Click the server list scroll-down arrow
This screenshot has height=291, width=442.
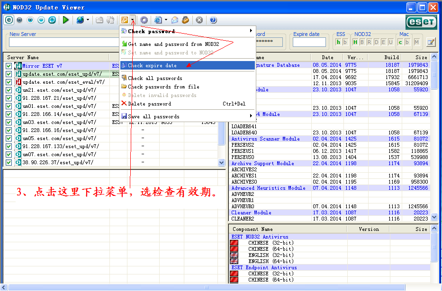tap(221, 162)
